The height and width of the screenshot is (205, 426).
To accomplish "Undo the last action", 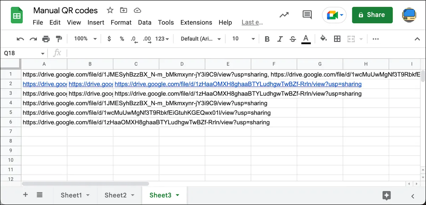I will [20, 39].
